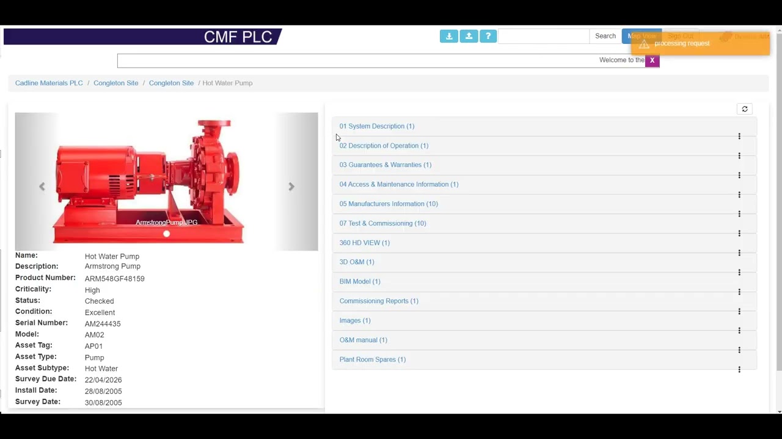Show next image with right carousel arrow
The height and width of the screenshot is (439, 782).
coord(291,187)
